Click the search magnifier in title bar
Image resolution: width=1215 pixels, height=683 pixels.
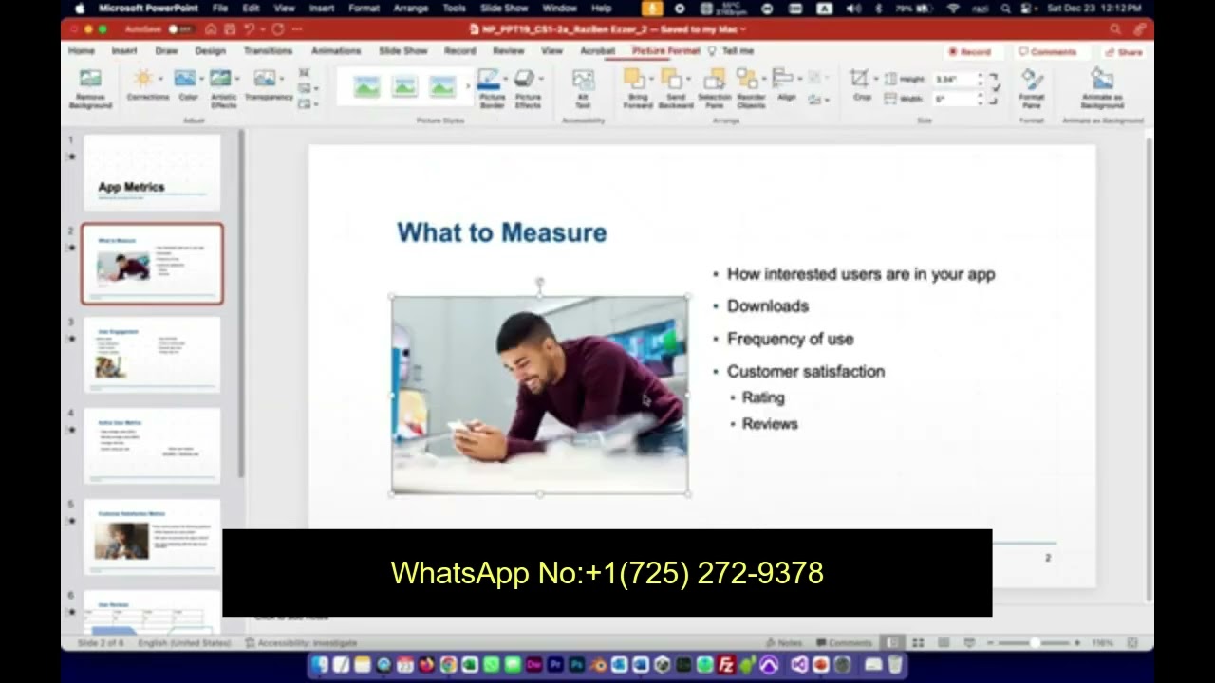(1115, 29)
